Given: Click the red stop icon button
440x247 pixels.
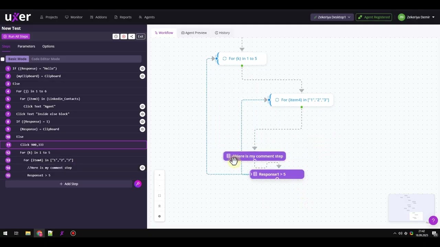Looking at the screenshot, I should (x=124, y=36).
